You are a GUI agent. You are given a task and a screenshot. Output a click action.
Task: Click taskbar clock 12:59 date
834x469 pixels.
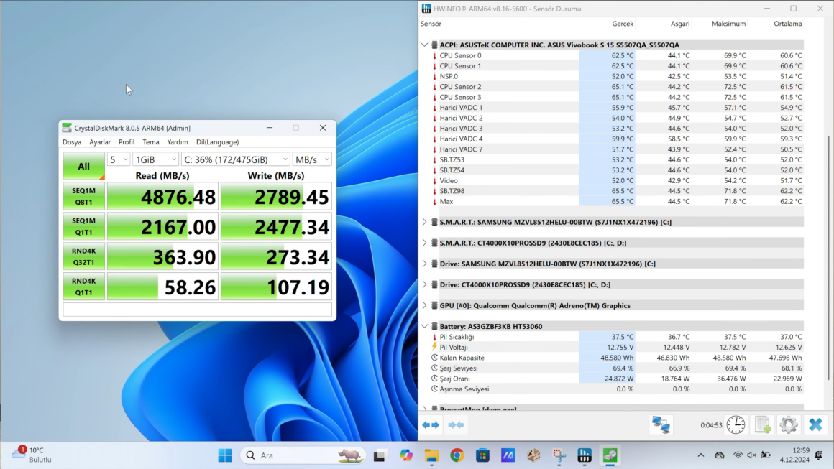794,455
